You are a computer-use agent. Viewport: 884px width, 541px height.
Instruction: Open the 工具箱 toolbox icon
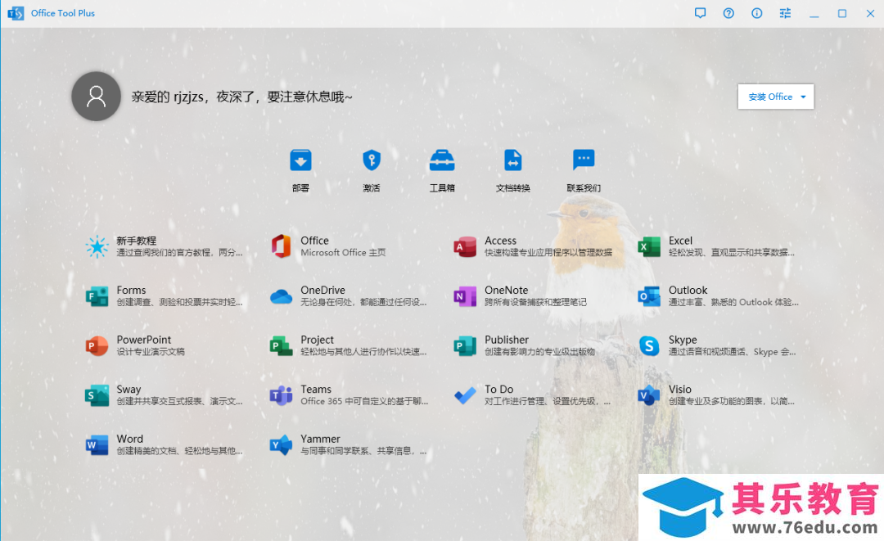442,160
